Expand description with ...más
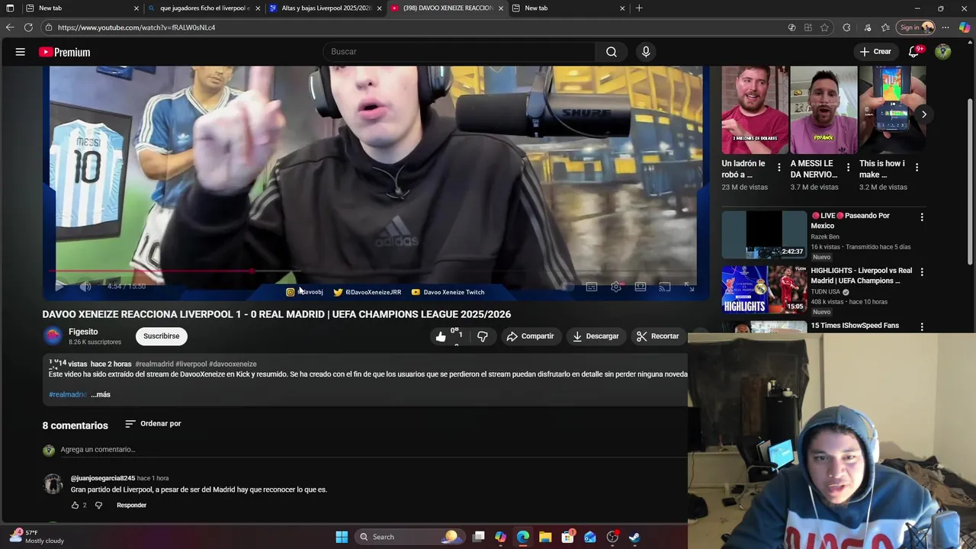The image size is (976, 549). pos(101,394)
